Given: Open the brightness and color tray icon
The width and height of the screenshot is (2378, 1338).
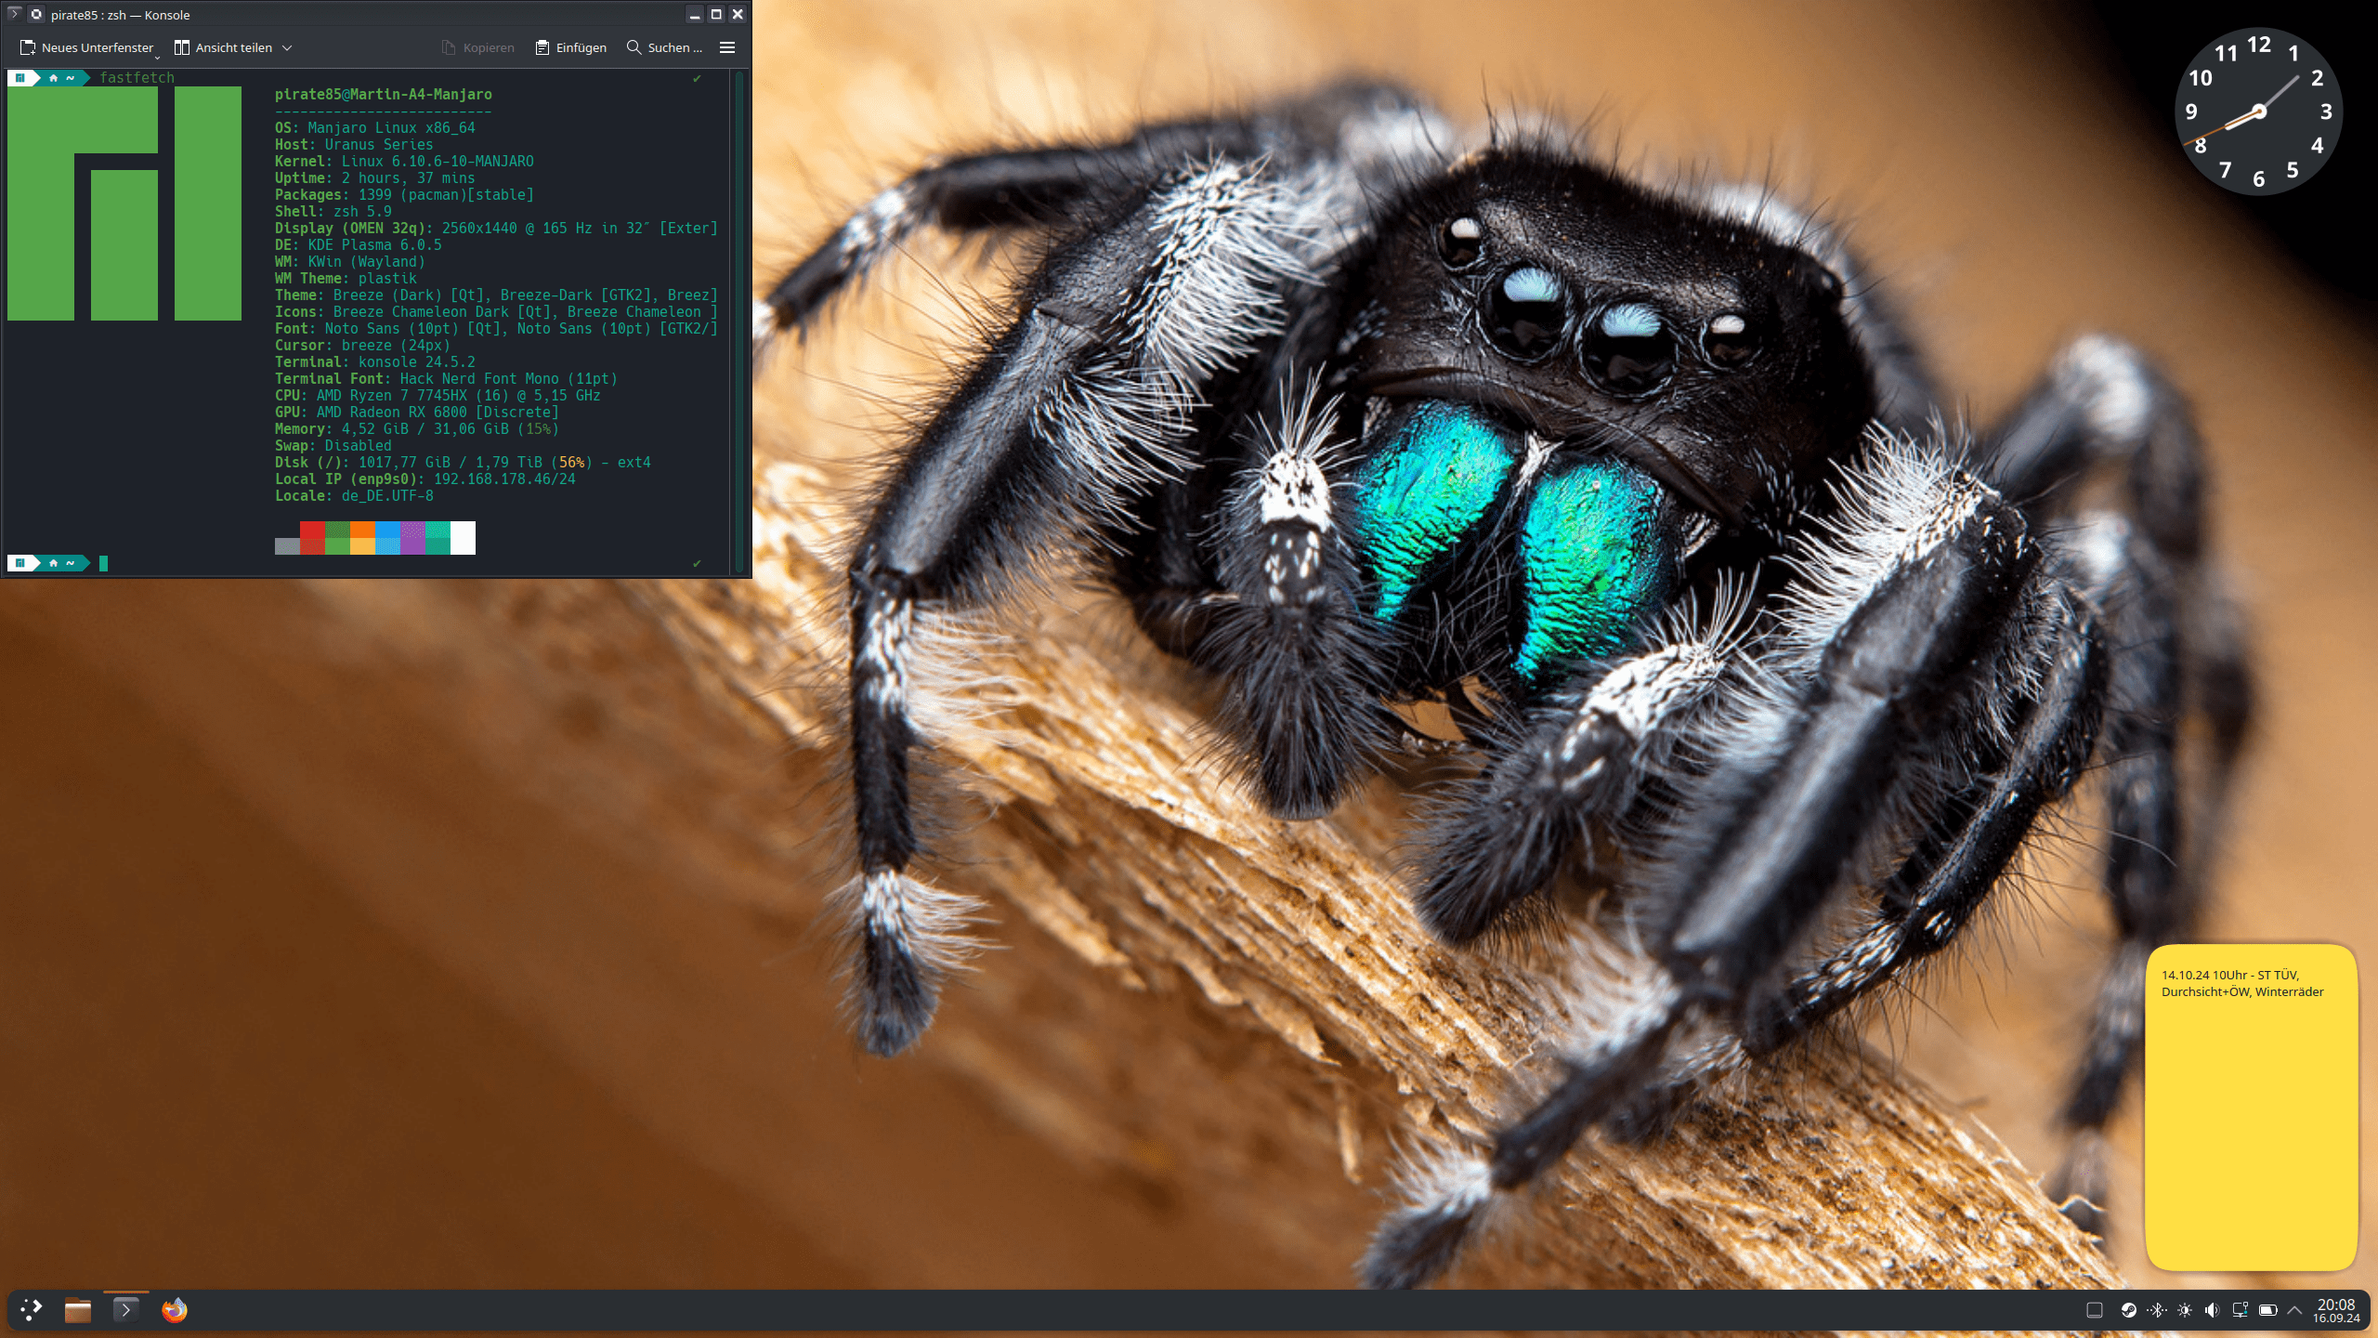Looking at the screenshot, I should click(2185, 1310).
